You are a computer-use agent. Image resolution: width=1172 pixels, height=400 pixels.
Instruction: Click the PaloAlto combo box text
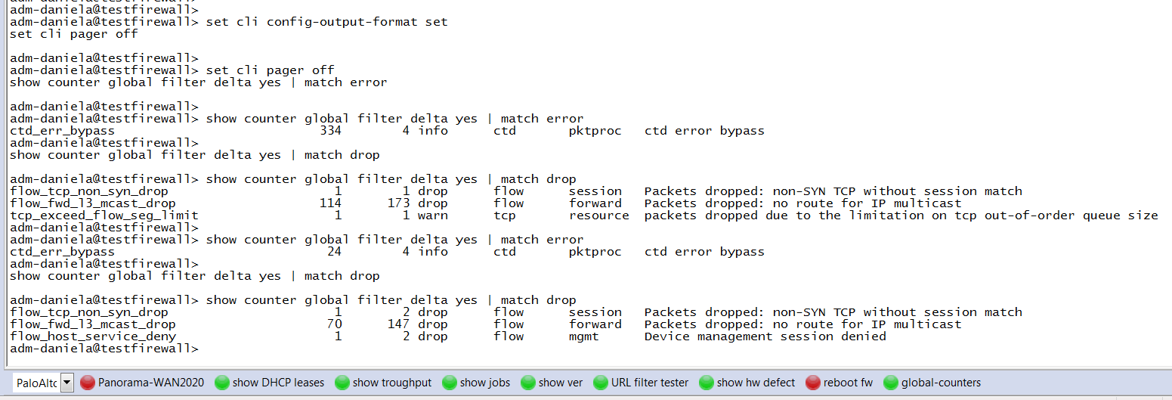click(x=36, y=383)
